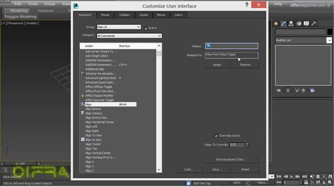334x187 pixels.
Task: Click the time slider 0 / 100
Action: 20,164
